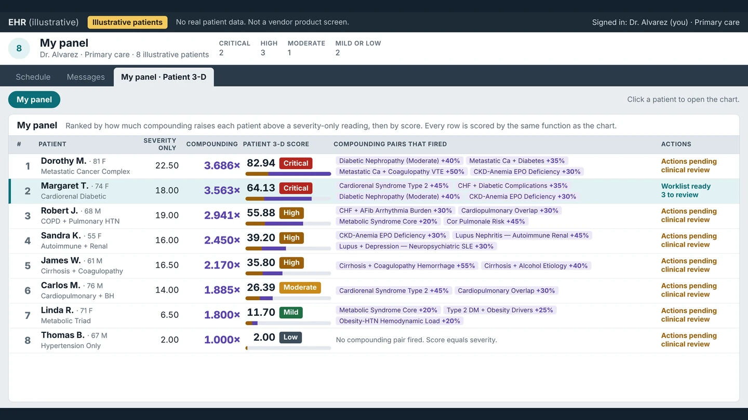
Task: Click the High badge in Robert J. row
Action: click(x=291, y=213)
